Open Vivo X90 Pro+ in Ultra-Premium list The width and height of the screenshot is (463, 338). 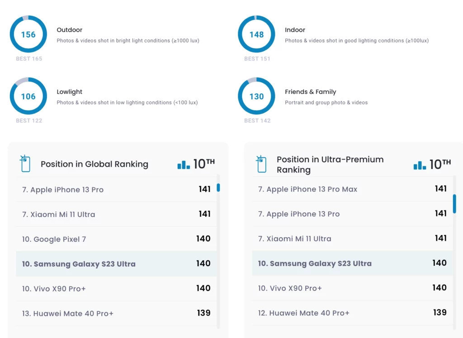[352, 288]
